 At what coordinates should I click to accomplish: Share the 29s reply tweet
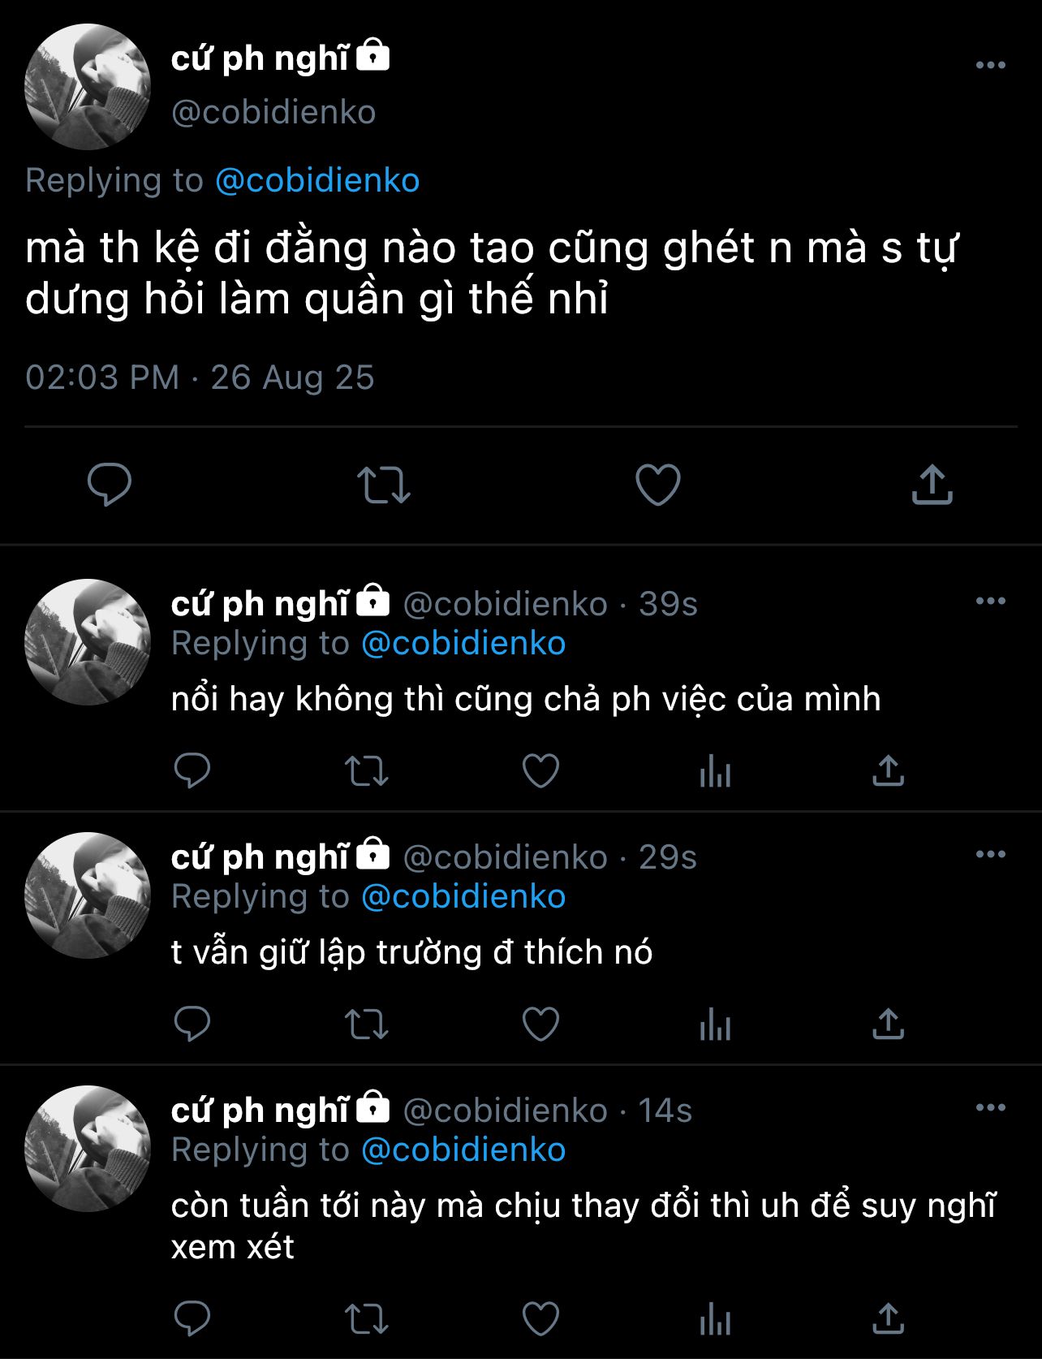click(x=888, y=1024)
